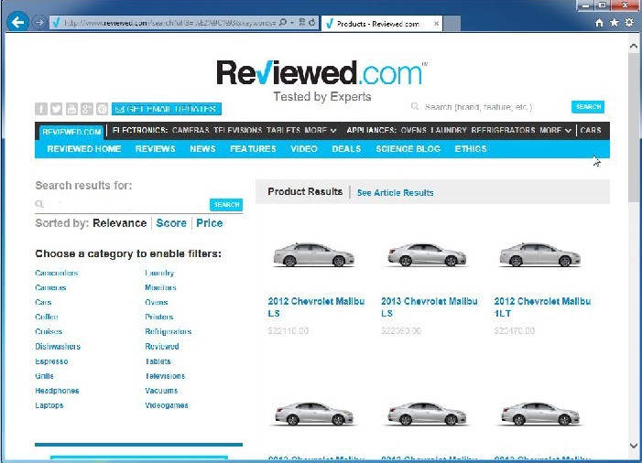The width and height of the screenshot is (642, 463).
Task: Open the 2012 Chevrolet Malibu 1LT title link
Action: pyautogui.click(x=542, y=307)
